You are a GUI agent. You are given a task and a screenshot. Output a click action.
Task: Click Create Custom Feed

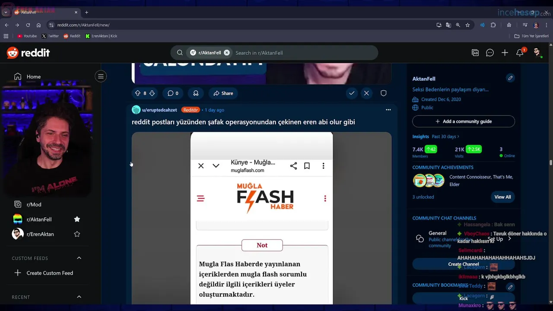point(50,273)
